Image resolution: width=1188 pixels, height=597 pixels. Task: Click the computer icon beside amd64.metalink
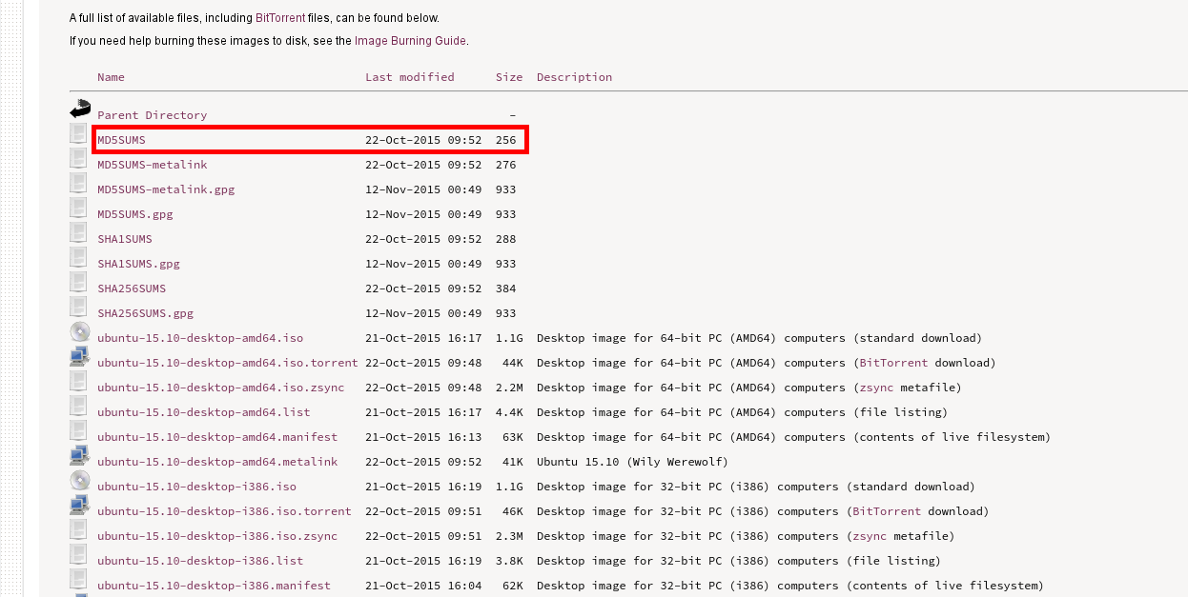pyautogui.click(x=79, y=457)
